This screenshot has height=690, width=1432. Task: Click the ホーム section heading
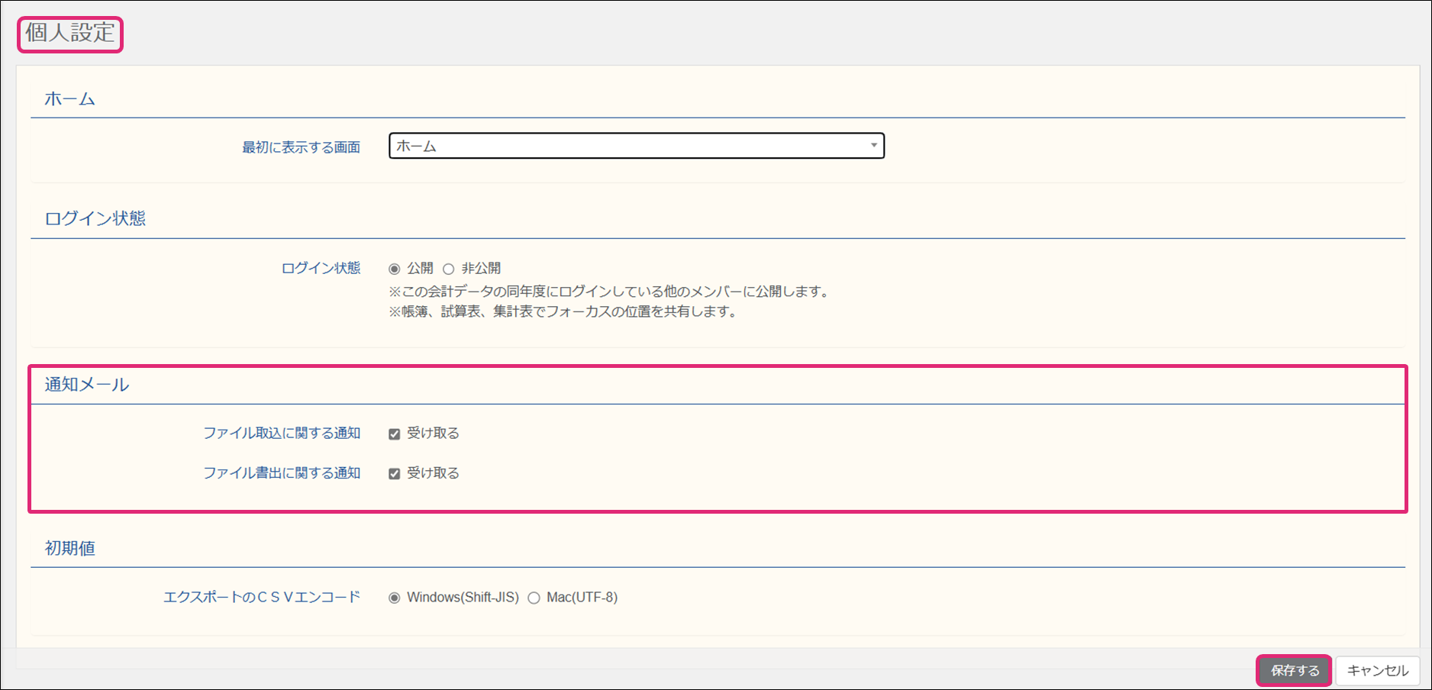tap(69, 99)
